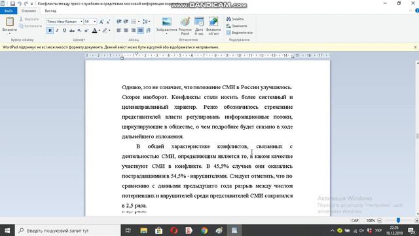Copy selection with Копіювати

pyautogui.click(x=31, y=26)
